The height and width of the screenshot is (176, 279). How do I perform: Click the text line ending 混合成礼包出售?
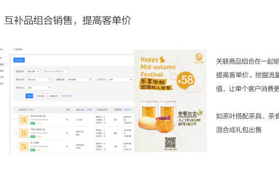(239, 130)
